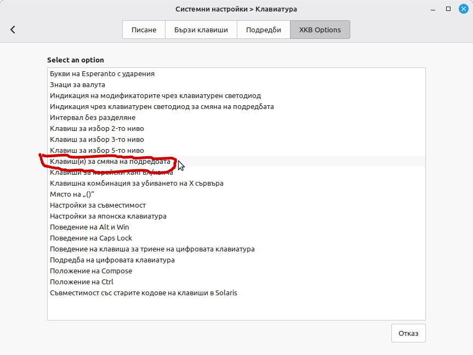Select Индикация на модификаторите чрез клавиатурен светодиод
This screenshot has height=355, width=473.
click(237, 96)
